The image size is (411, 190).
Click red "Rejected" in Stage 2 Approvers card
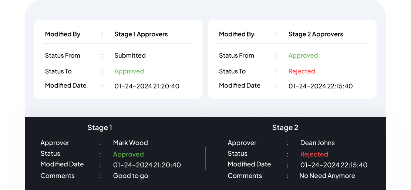pos(301,71)
